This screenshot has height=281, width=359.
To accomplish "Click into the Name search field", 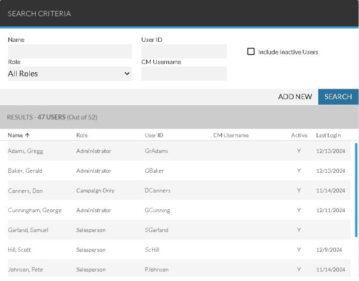I will click(69, 51).
